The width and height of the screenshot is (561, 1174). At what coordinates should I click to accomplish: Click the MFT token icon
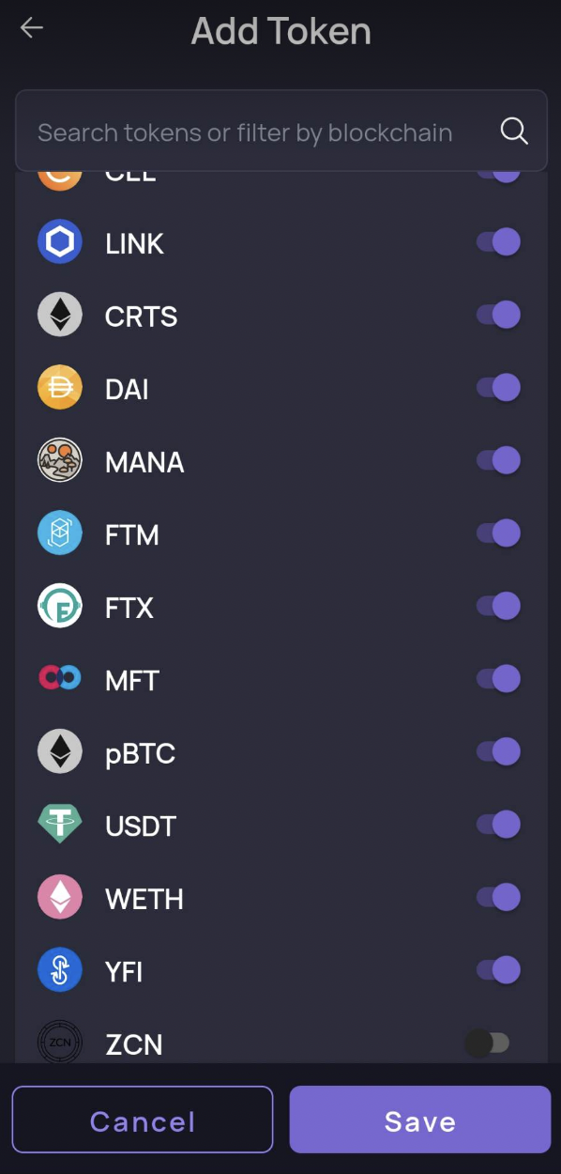coord(60,679)
